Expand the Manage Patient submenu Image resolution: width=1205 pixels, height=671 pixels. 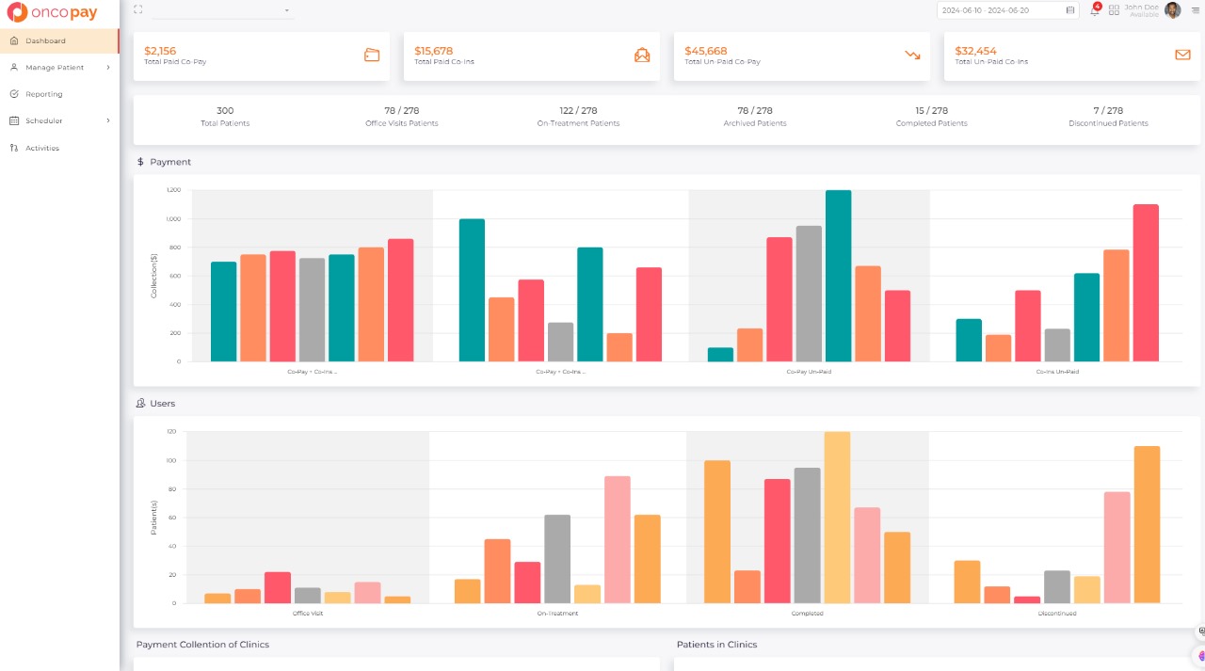107,68
